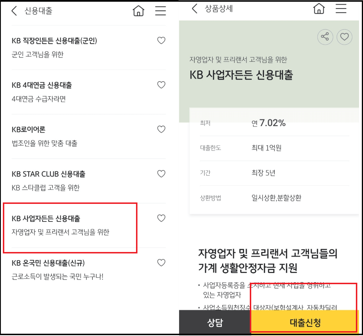Image resolution: width=363 pixels, height=336 pixels.
Task: Favorite the KB 사업자든든 detail page with heart button
Action: pyautogui.click(x=344, y=37)
